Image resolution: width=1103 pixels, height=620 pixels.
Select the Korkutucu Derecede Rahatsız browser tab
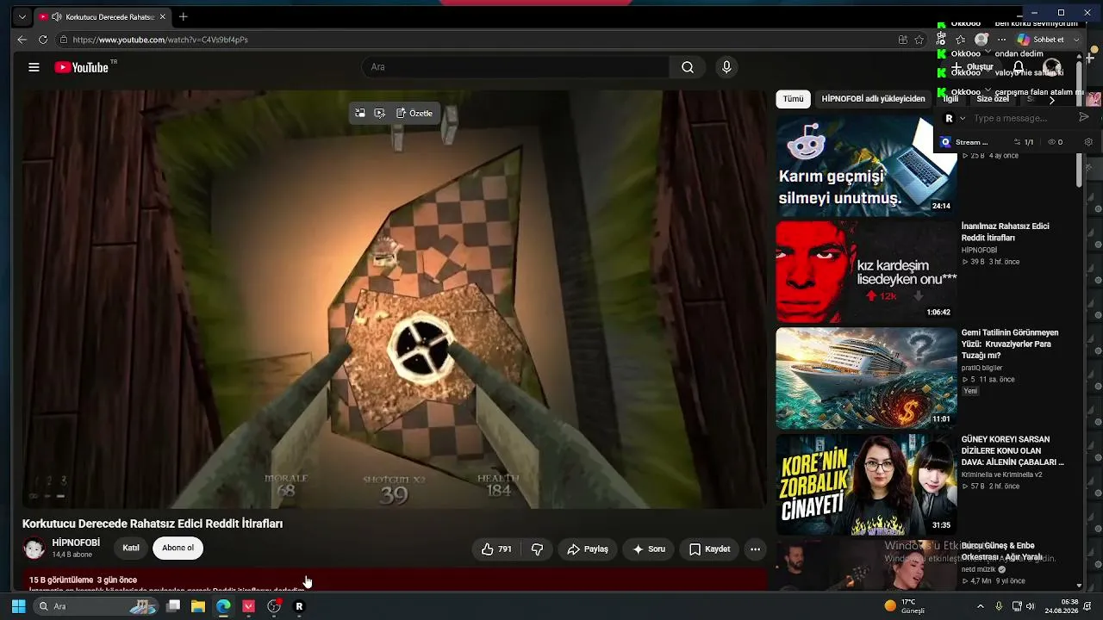coord(103,16)
